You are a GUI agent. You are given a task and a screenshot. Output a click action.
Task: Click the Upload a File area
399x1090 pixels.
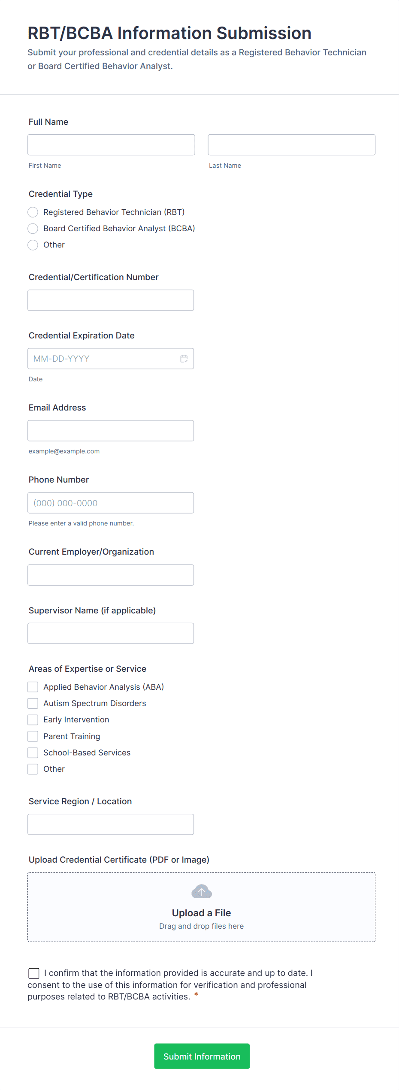point(201,914)
